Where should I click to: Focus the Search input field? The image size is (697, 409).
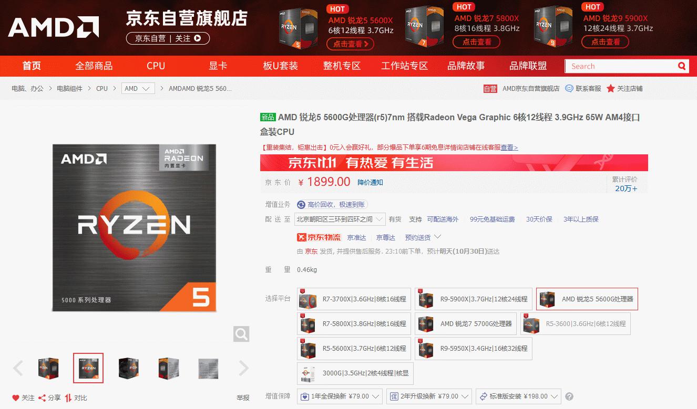click(x=620, y=66)
